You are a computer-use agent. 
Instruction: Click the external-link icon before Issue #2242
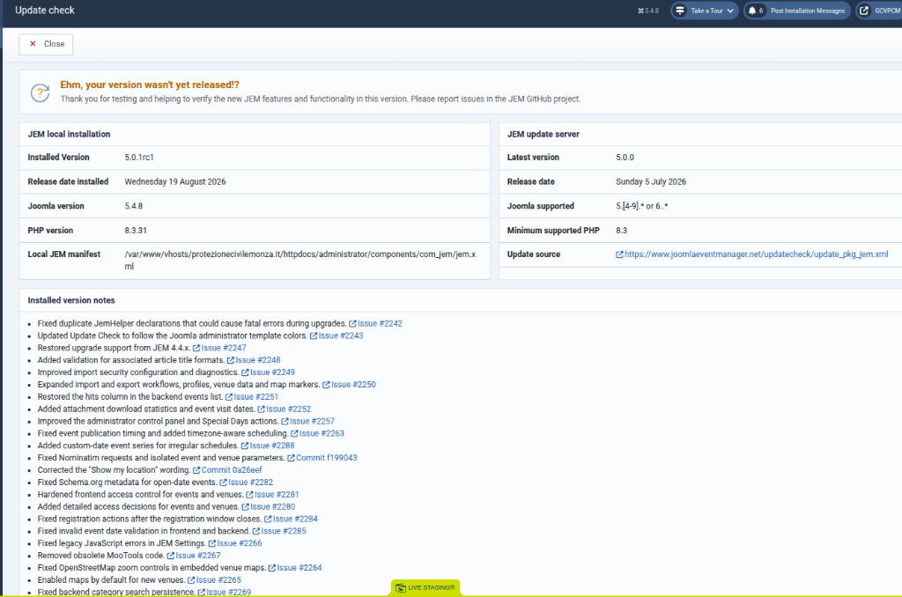click(x=352, y=324)
